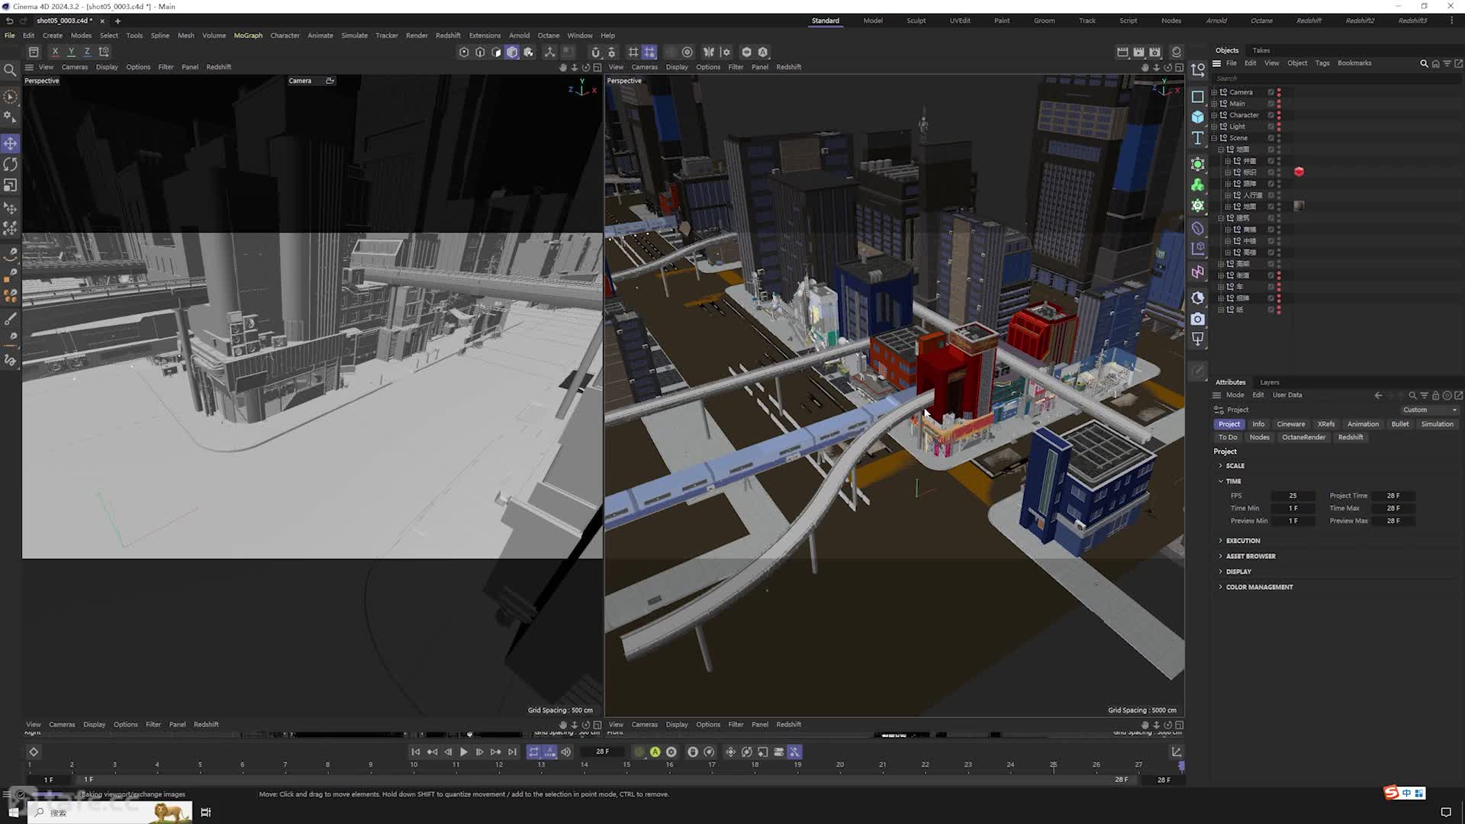Expand the SCALE section in Project attributes
Viewport: 1465px width, 824px height.
click(1221, 465)
